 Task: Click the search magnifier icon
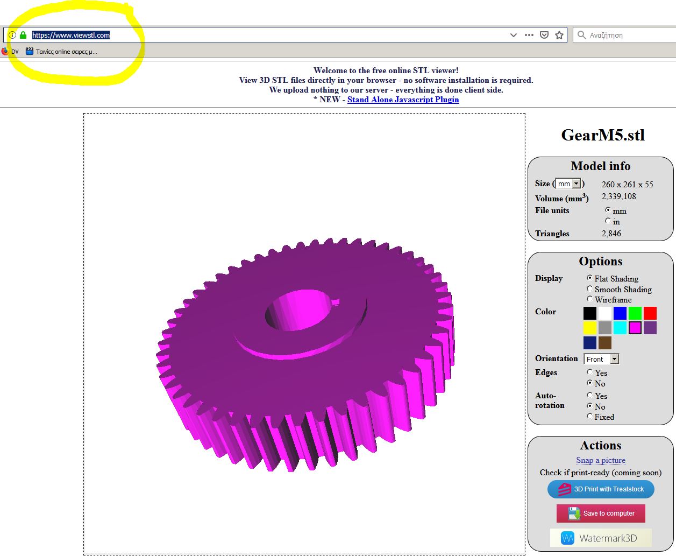(581, 35)
